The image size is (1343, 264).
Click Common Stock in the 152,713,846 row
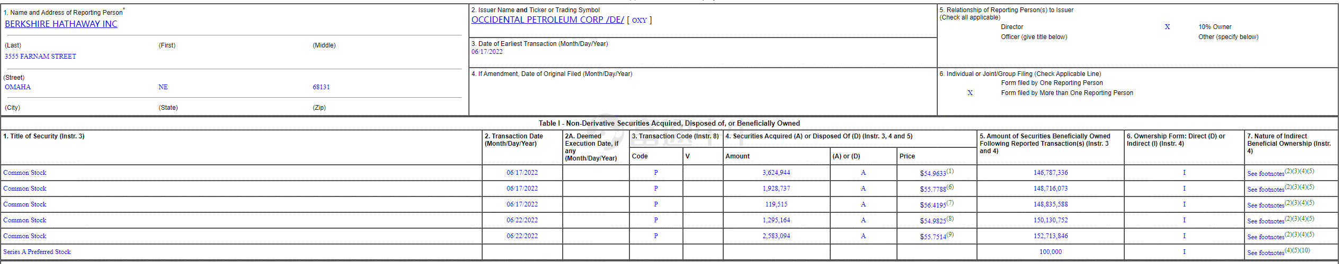[x=25, y=236]
